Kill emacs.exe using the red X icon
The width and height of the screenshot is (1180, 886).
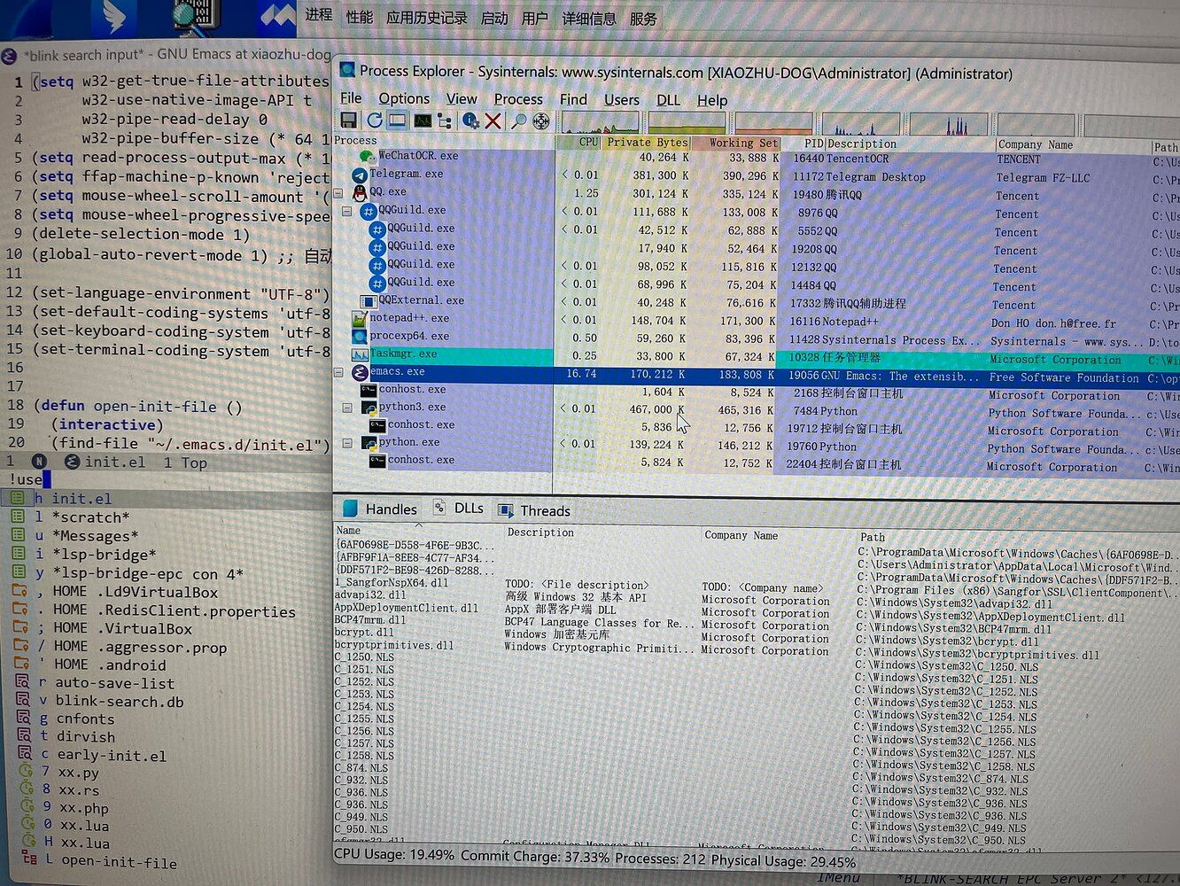[493, 121]
